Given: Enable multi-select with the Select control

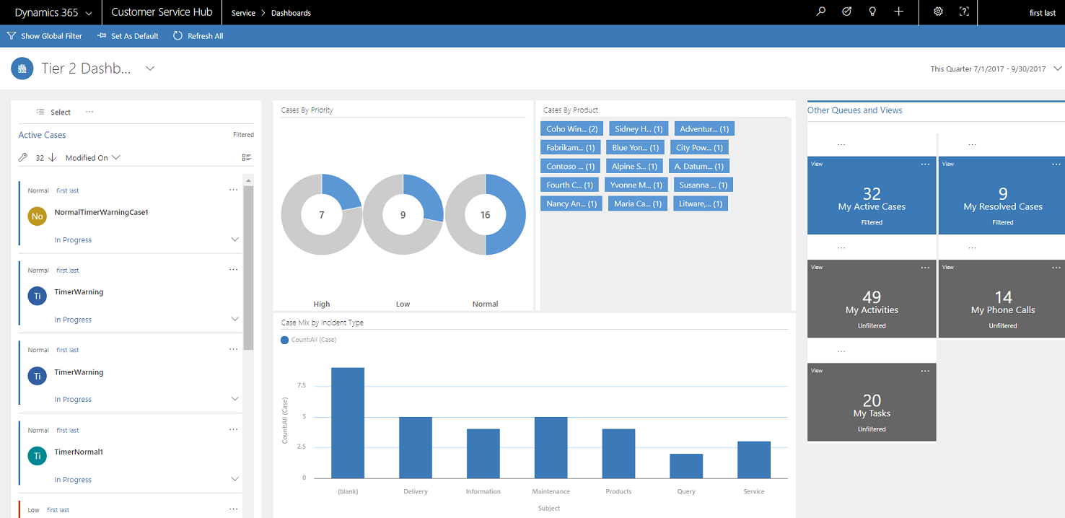Looking at the screenshot, I should 53,112.
